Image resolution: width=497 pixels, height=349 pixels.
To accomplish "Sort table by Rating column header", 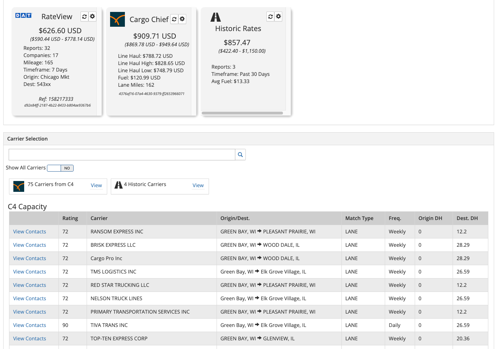I will pos(70,218).
